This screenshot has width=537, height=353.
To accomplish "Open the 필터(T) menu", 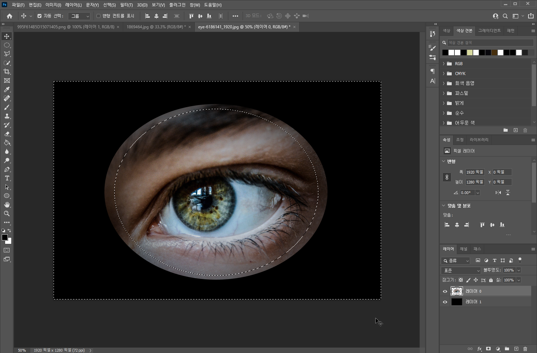I will coord(126,5).
